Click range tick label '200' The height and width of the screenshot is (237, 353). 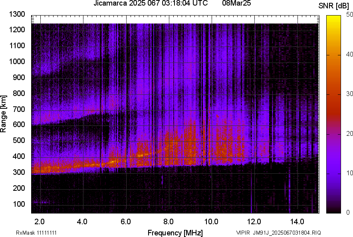[19, 188]
